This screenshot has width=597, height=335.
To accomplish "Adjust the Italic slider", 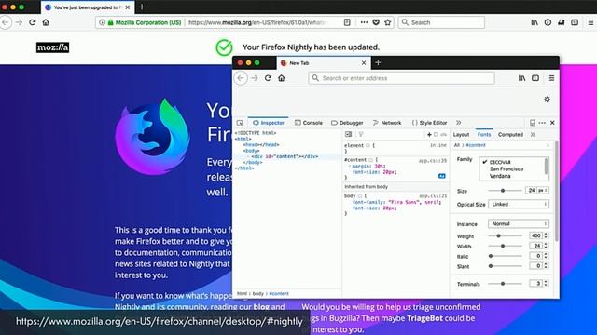I will pos(505,256).
